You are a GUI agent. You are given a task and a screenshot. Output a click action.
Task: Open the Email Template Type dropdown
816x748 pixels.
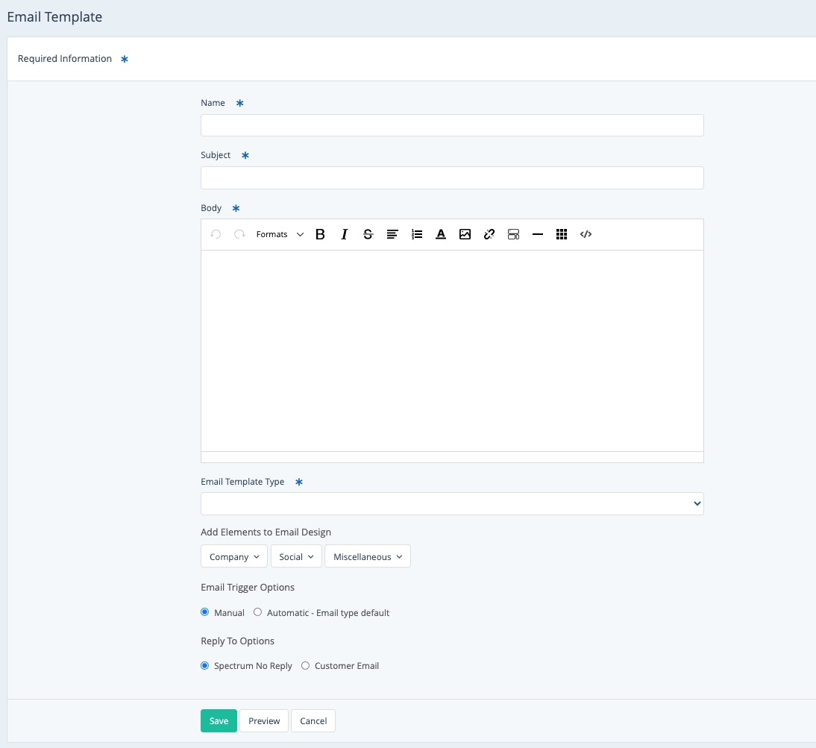(452, 504)
